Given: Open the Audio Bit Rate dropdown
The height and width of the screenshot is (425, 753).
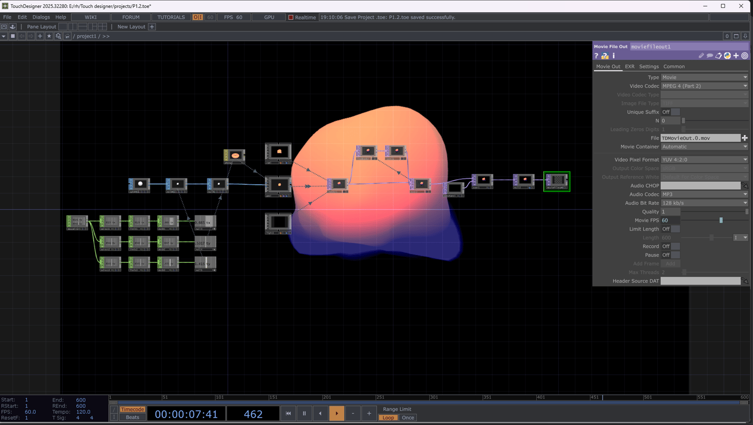Looking at the screenshot, I should pyautogui.click(x=704, y=203).
